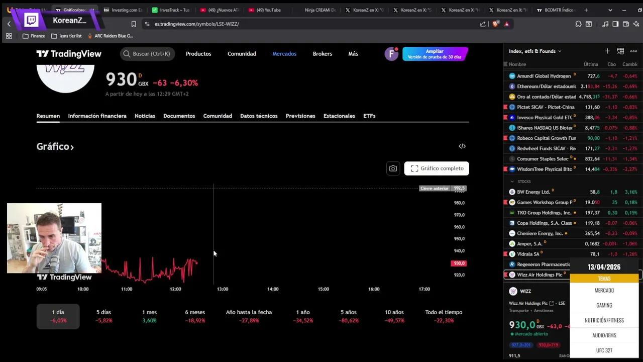This screenshot has height=362, width=643.
Task: Toggle red flag on Vidrala SA
Action: (506, 254)
